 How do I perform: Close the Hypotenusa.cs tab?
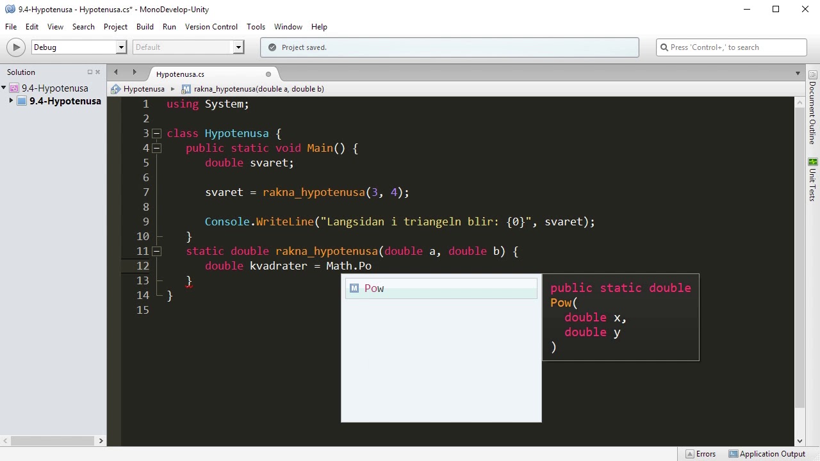[x=268, y=74]
